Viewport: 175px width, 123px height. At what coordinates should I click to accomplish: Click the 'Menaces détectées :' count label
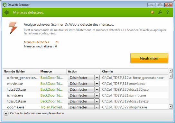click(x=37, y=42)
